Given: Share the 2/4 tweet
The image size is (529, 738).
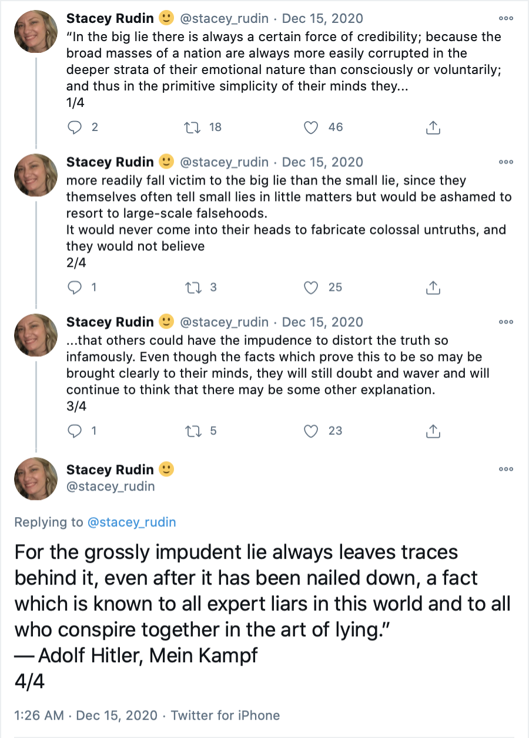Looking at the screenshot, I should (x=433, y=287).
